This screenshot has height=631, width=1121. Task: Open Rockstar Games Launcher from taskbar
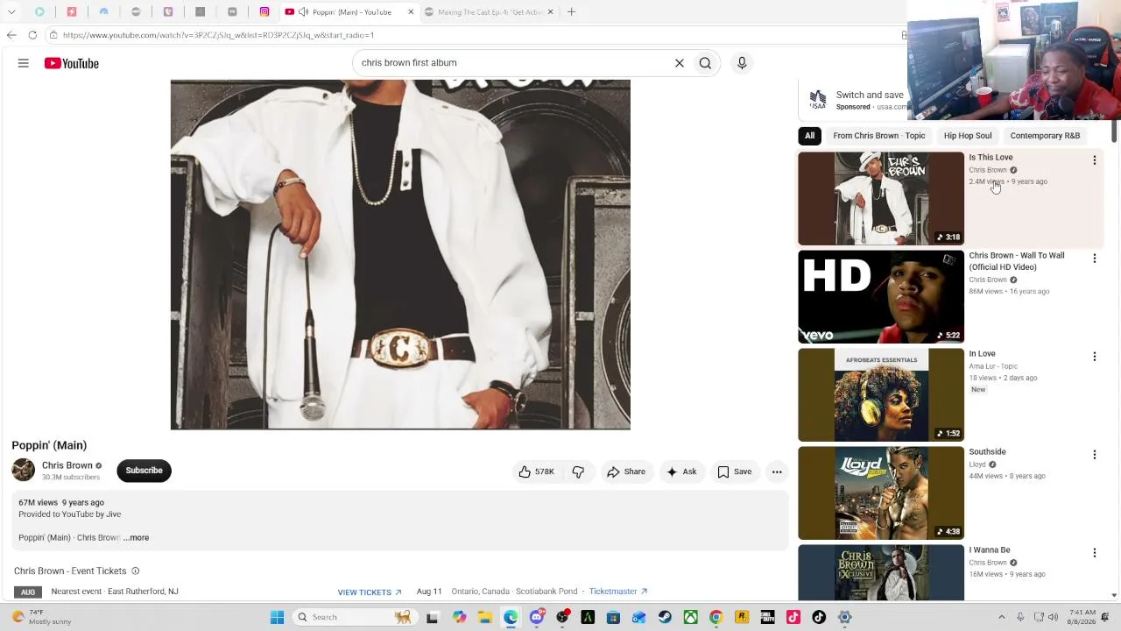[x=742, y=617]
